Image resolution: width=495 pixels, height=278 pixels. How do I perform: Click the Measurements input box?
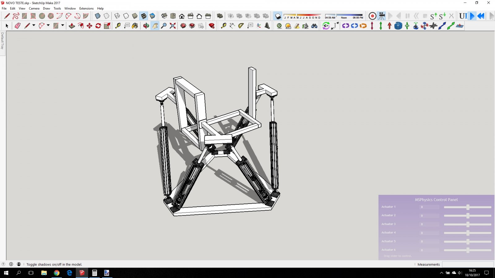click(467, 264)
